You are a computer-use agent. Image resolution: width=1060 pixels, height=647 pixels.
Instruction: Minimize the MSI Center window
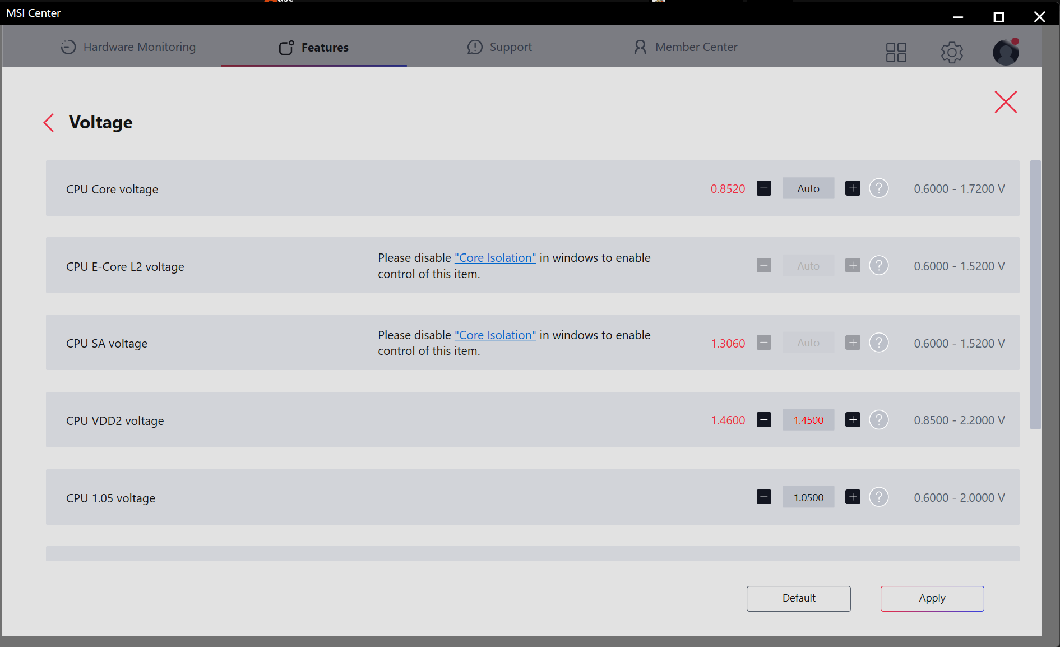(958, 17)
